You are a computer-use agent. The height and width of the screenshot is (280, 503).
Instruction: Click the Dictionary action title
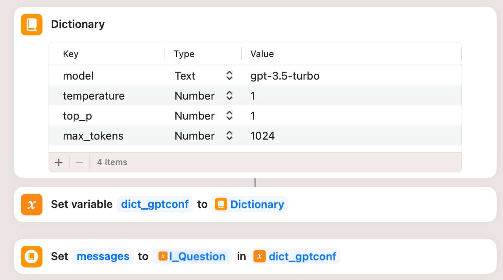(x=78, y=24)
